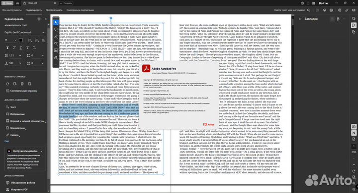
Task: Pick the highlighter pen tool in floating toolbar
Action: click(x=56, y=36)
